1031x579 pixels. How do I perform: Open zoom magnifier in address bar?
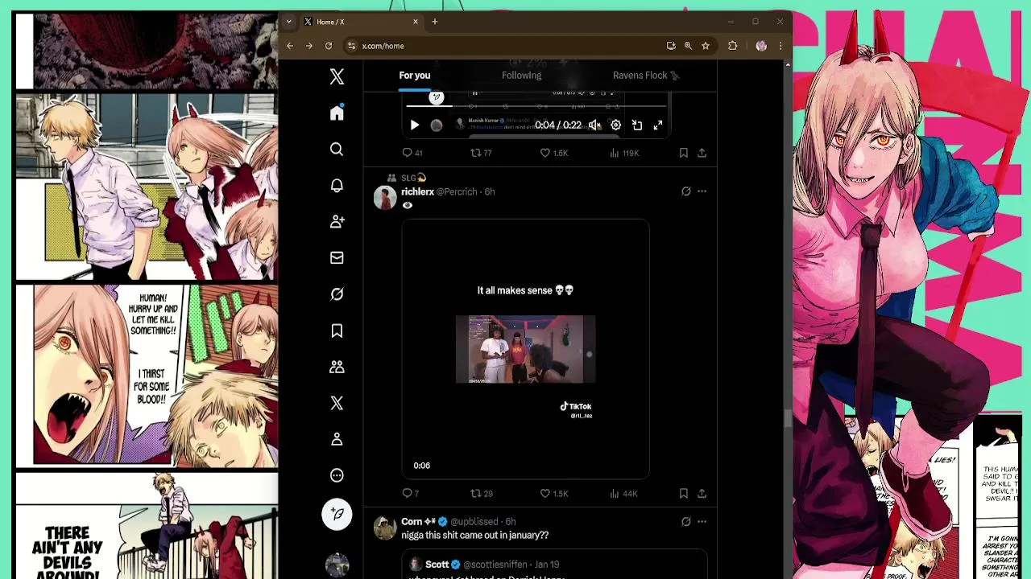[688, 46]
